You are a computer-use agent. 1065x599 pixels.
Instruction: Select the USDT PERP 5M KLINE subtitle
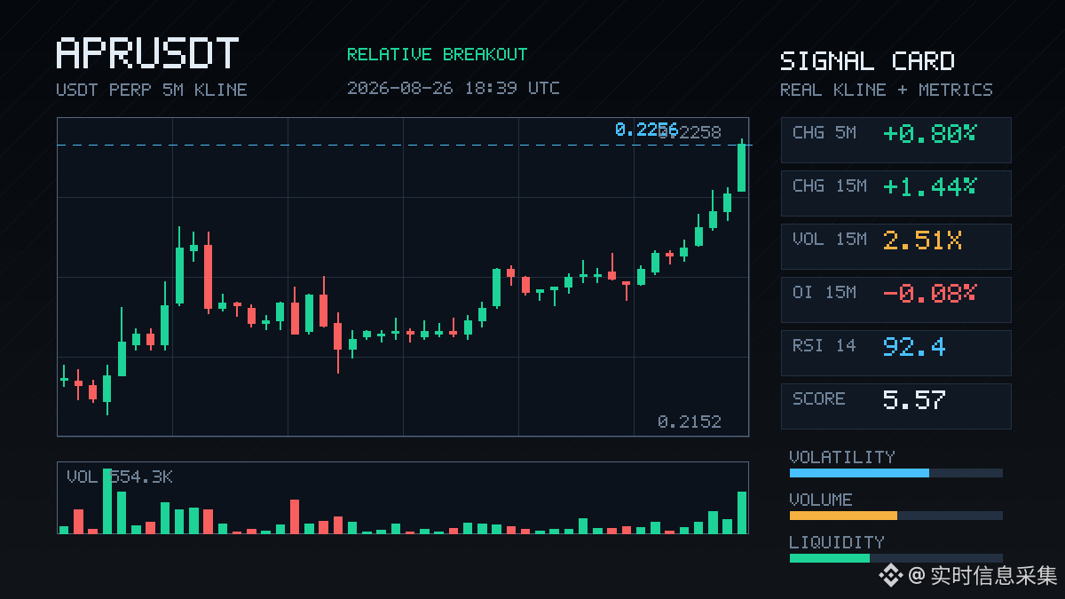point(152,90)
